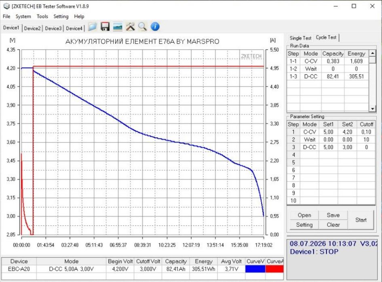Switch to the Device3 tab
The width and height of the screenshot is (382, 282).
coord(53,29)
